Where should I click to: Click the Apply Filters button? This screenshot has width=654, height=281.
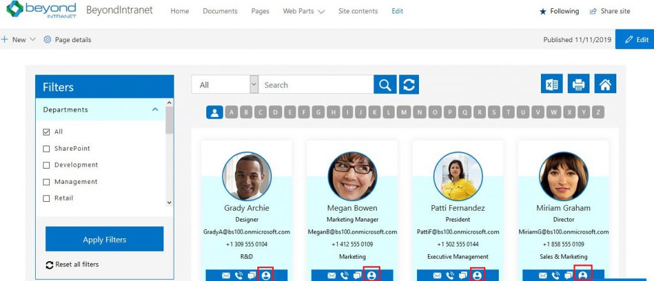pyautogui.click(x=105, y=239)
